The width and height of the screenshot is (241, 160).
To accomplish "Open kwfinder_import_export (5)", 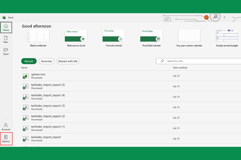I will (131, 86).
